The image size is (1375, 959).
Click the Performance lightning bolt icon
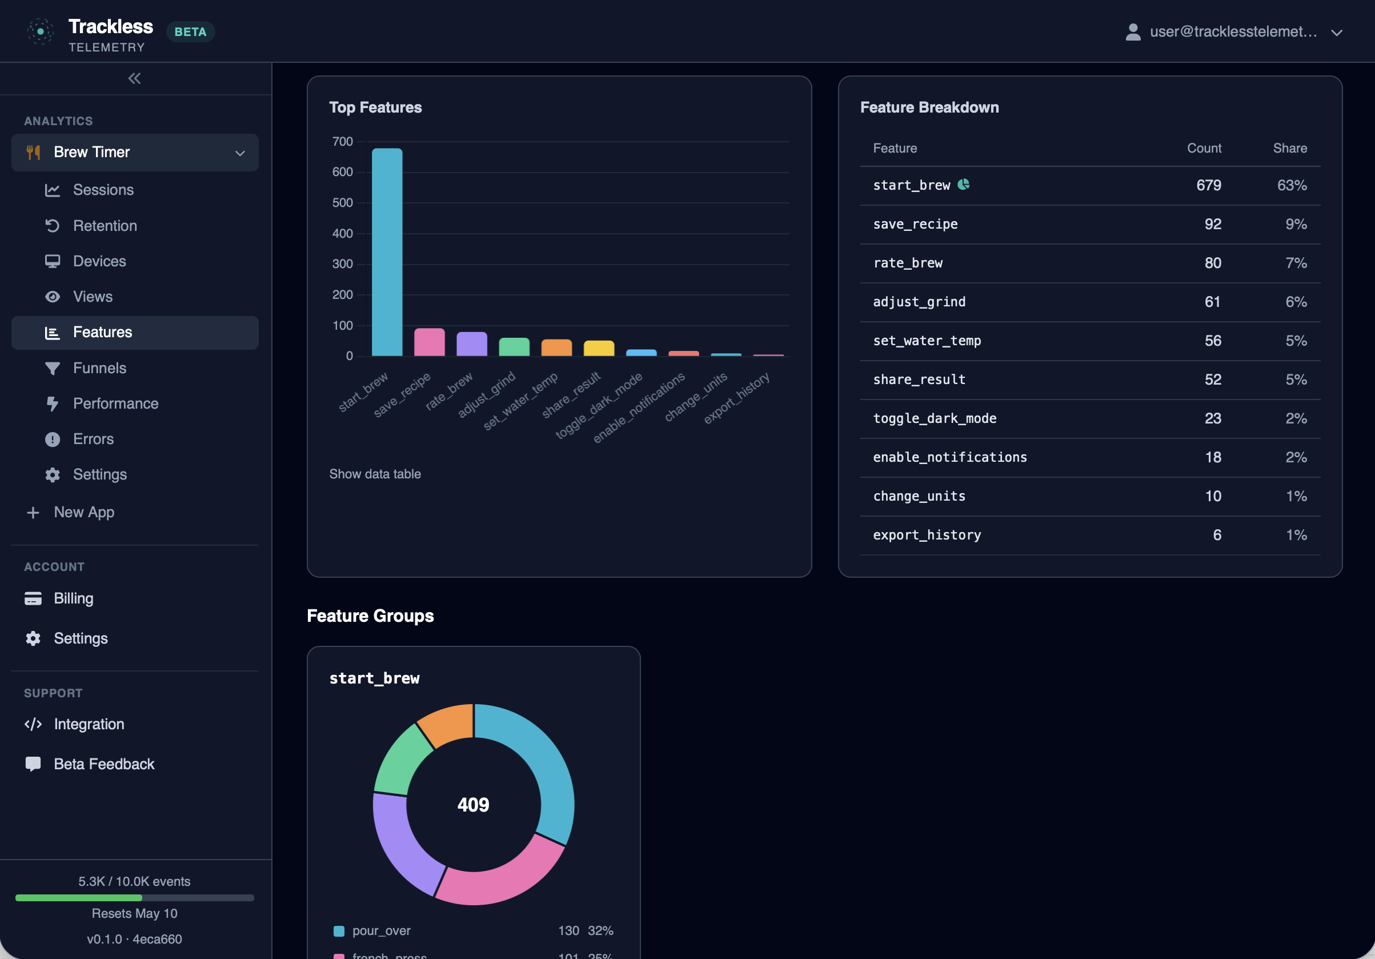click(x=53, y=403)
